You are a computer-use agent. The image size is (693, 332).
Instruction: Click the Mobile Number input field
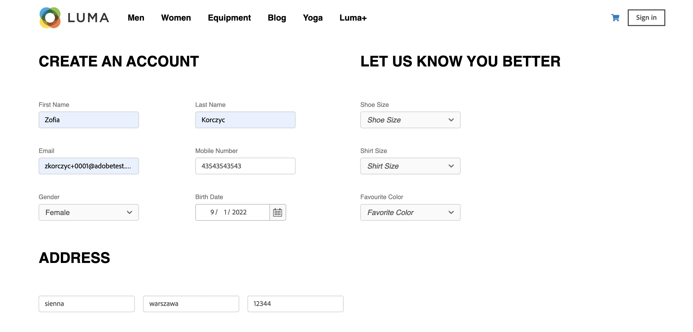click(245, 166)
